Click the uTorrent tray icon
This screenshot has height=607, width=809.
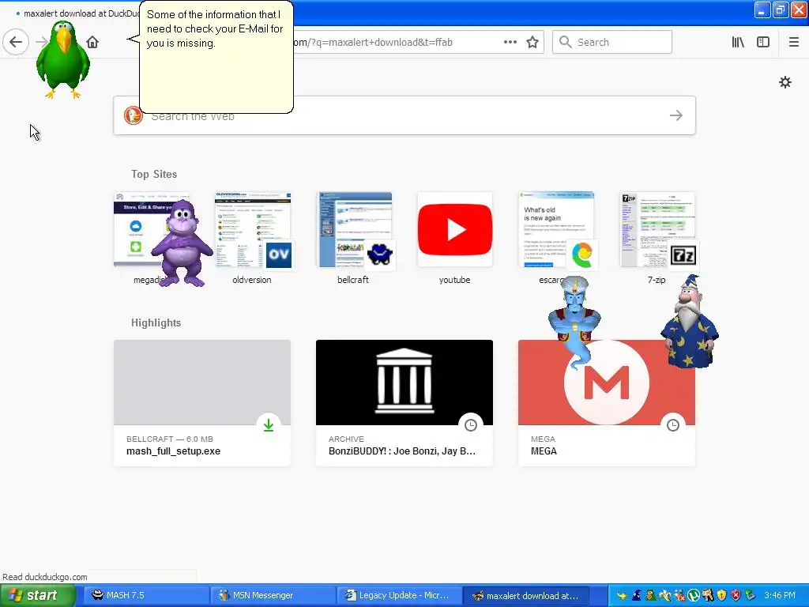pos(694,595)
